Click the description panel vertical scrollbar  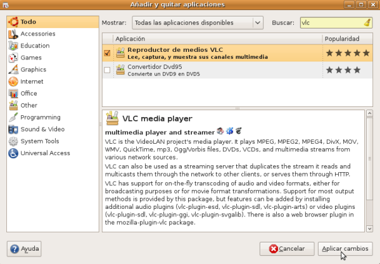click(x=368, y=171)
